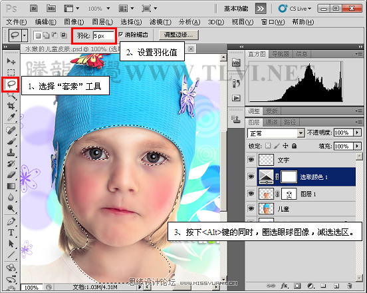Select the Healing Brush tool
Screen dimensions: 367x293
click(x=11, y=130)
